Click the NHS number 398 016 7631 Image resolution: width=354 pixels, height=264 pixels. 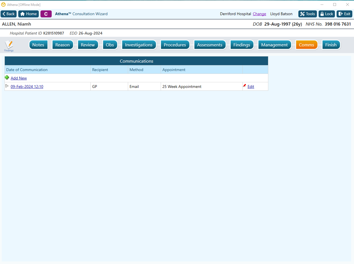pyautogui.click(x=338, y=24)
